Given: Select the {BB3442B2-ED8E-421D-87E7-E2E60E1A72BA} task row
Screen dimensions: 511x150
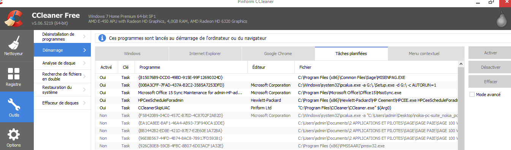Looking at the screenshot, I should click(277, 131).
